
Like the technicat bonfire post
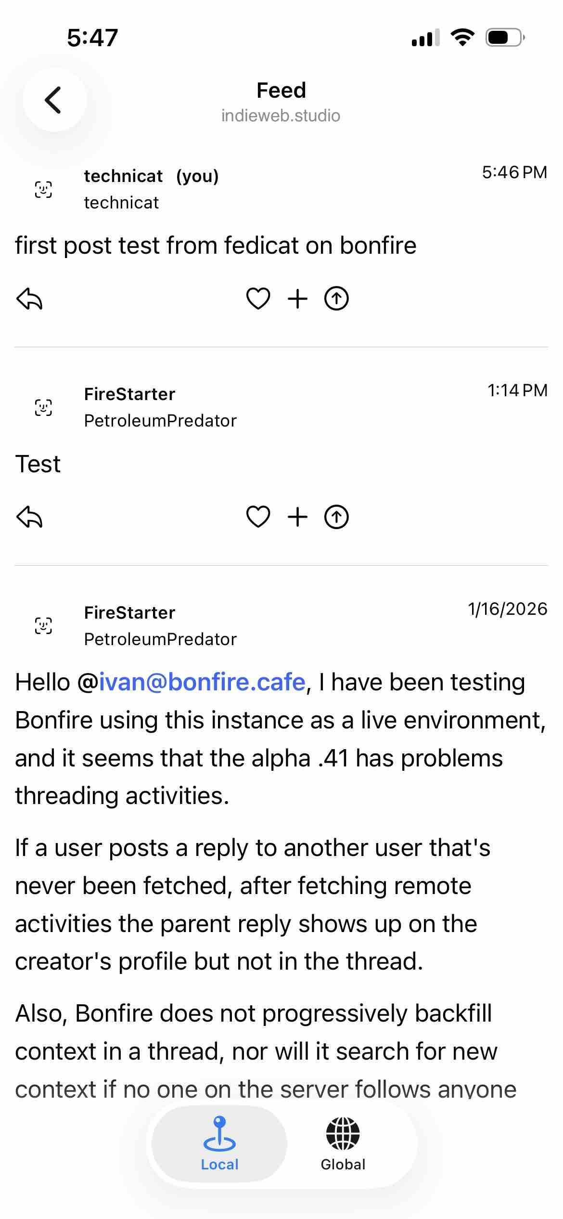click(x=258, y=298)
